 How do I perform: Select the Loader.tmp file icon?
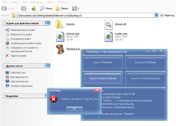tap(109, 36)
